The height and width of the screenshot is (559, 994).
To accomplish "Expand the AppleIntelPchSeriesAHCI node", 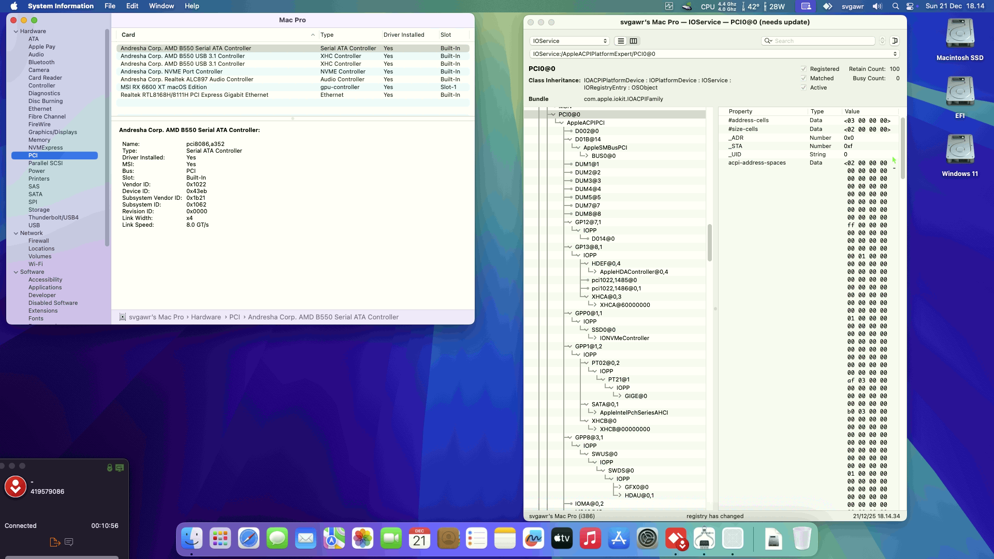I will [594, 413].
